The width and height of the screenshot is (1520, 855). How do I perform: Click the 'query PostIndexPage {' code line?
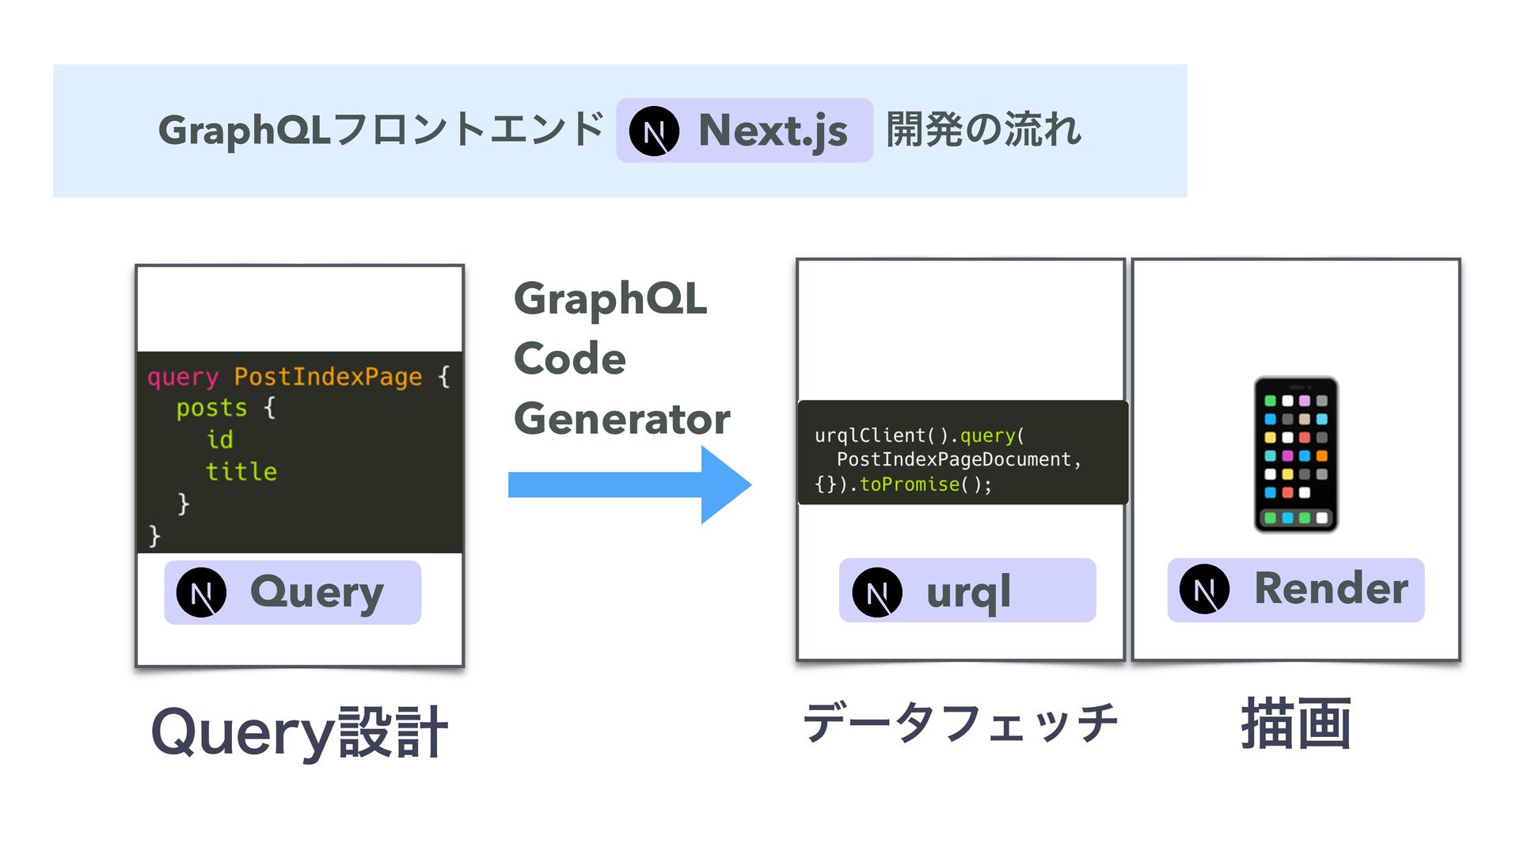(298, 377)
